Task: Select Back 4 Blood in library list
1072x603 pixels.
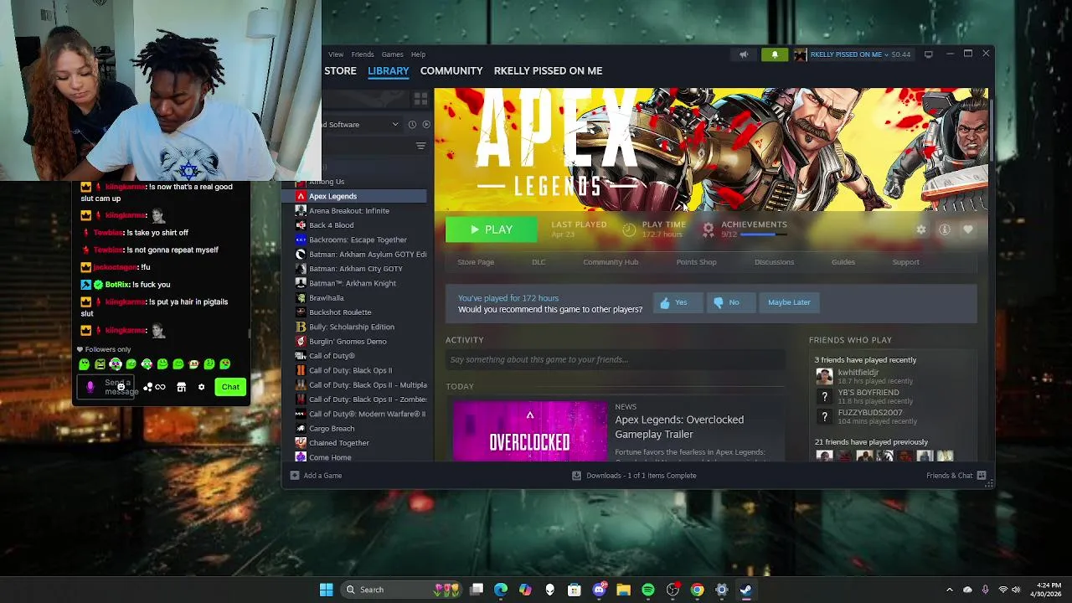Action: tap(361, 225)
